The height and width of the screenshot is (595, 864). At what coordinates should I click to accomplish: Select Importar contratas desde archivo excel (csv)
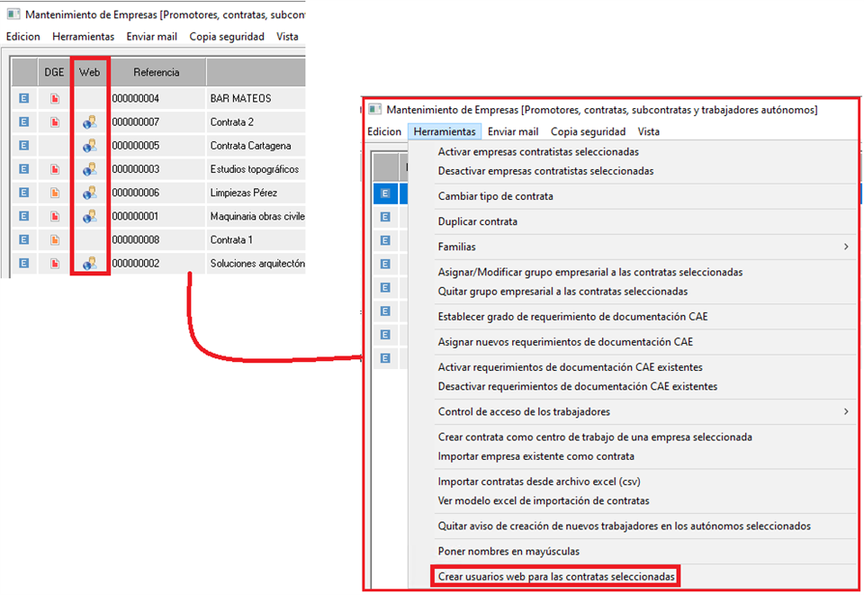[538, 482]
